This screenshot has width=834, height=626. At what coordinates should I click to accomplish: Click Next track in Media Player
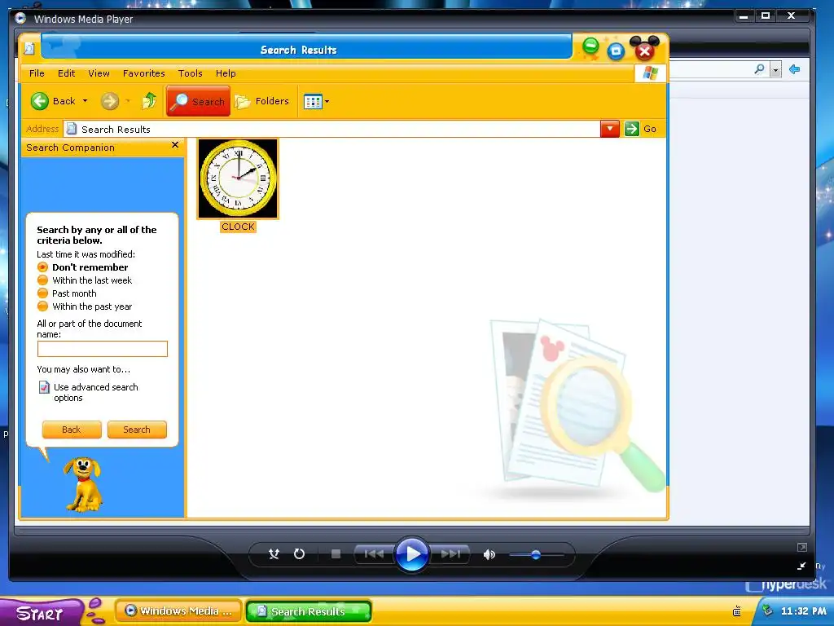450,554
